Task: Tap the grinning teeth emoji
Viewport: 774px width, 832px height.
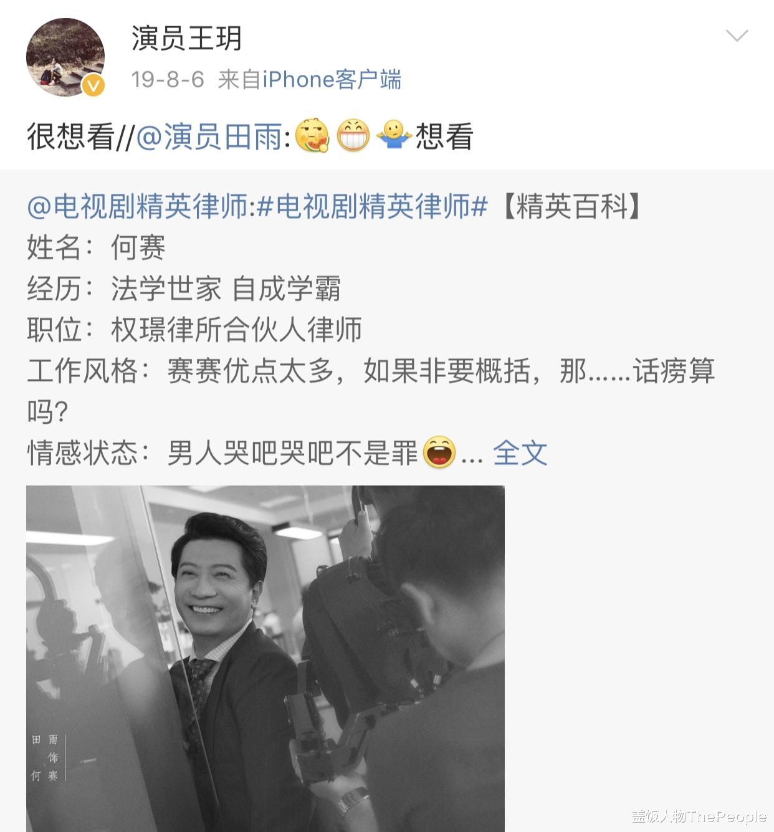Action: coord(353,135)
